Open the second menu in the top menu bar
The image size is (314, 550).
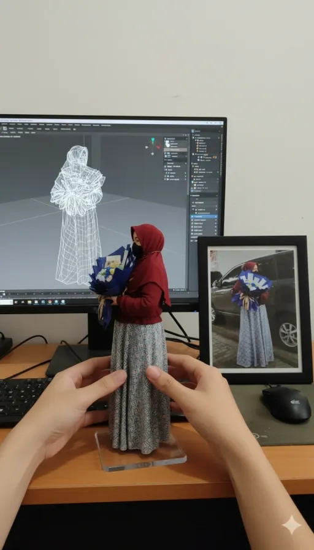click(12, 125)
